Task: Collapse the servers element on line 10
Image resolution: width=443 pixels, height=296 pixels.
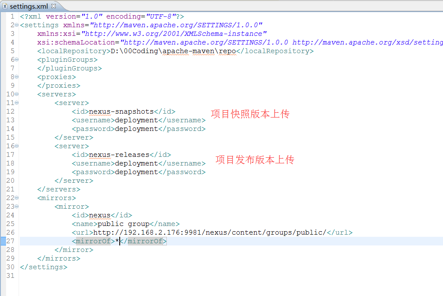Action: pos(17,94)
